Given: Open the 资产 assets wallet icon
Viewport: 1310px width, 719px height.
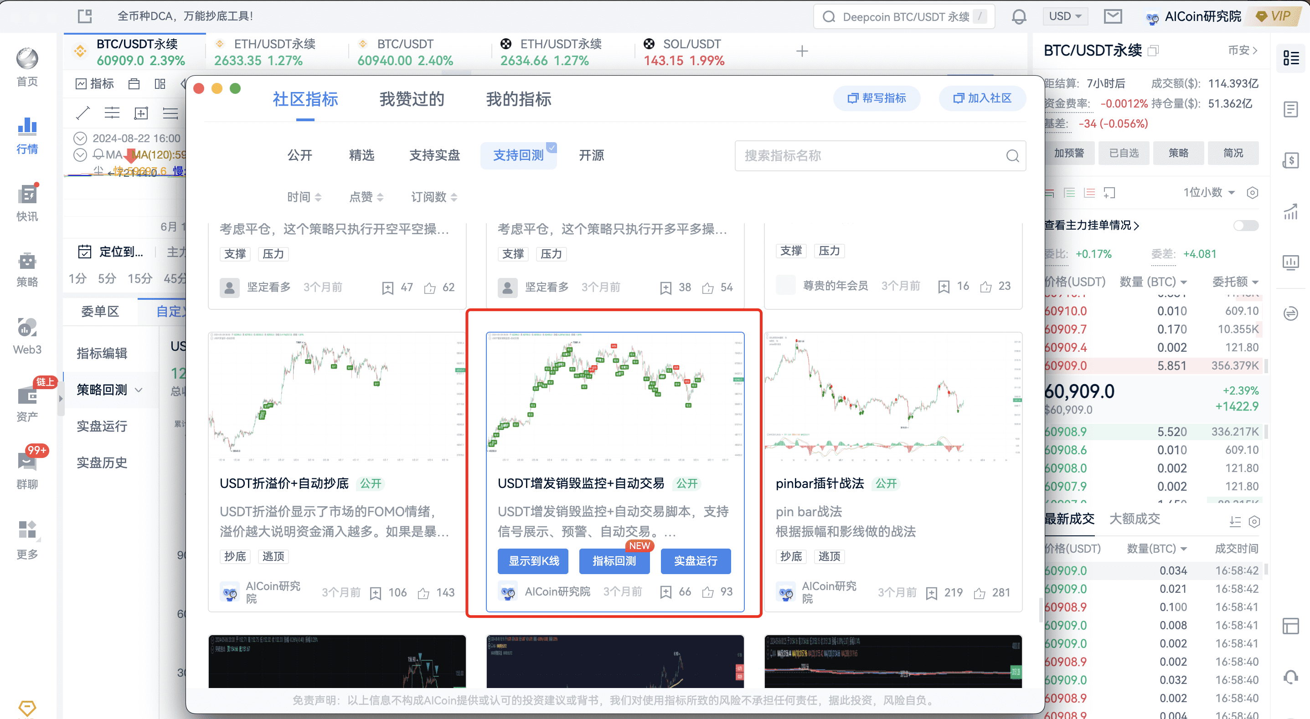Looking at the screenshot, I should [27, 395].
